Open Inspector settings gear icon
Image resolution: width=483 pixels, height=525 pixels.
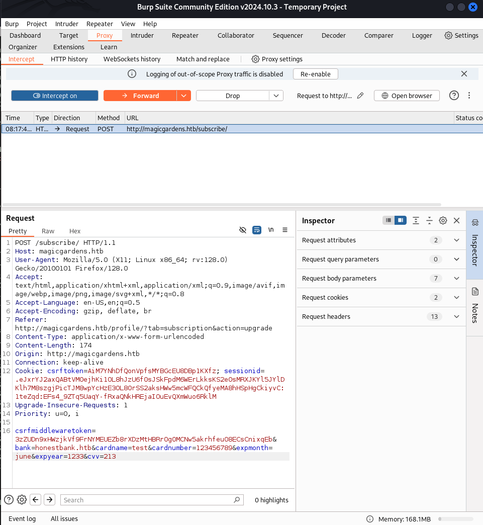tap(443, 221)
